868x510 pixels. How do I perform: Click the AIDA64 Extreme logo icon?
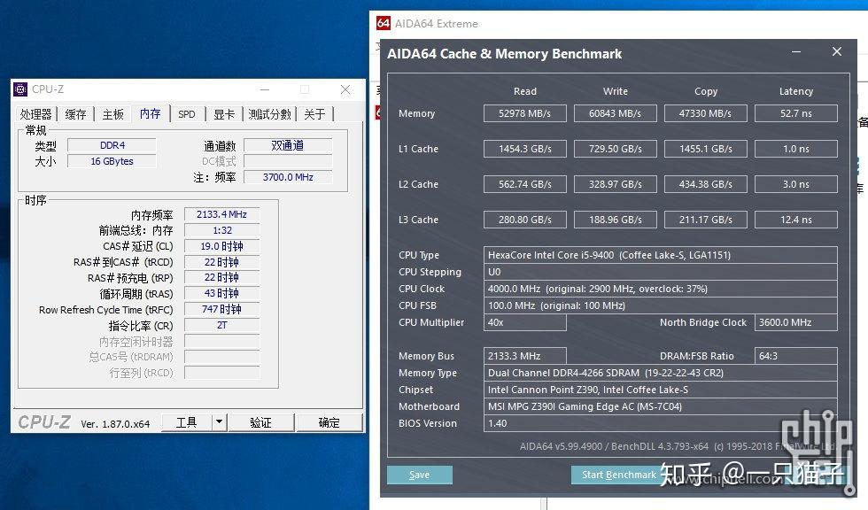point(383,23)
